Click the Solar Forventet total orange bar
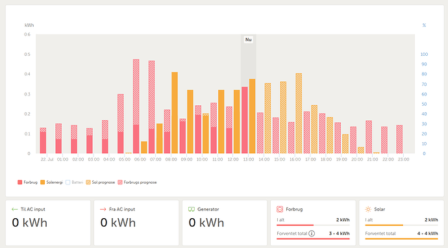The height and width of the screenshot is (248, 448). [x=401, y=239]
